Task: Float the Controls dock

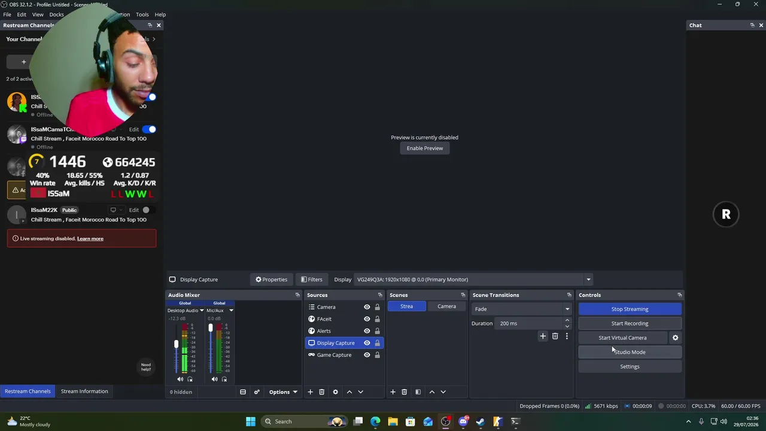Action: (x=679, y=295)
